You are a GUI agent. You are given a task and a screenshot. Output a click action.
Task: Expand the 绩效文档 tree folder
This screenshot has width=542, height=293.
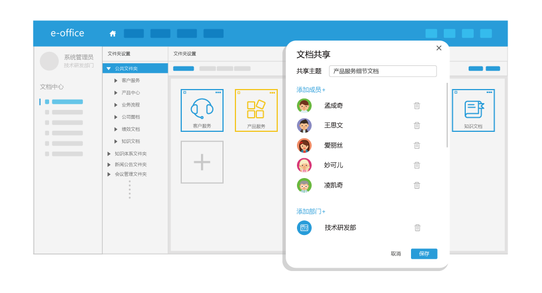point(116,129)
